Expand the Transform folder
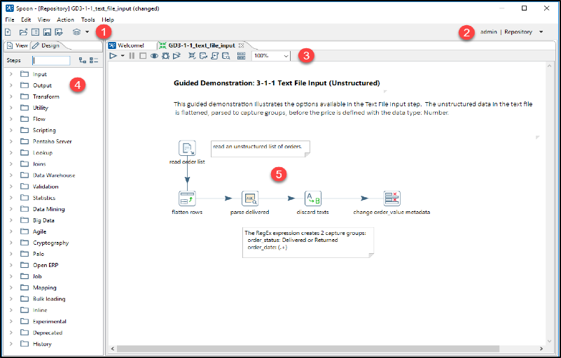The height and width of the screenshot is (358, 561). point(11,96)
